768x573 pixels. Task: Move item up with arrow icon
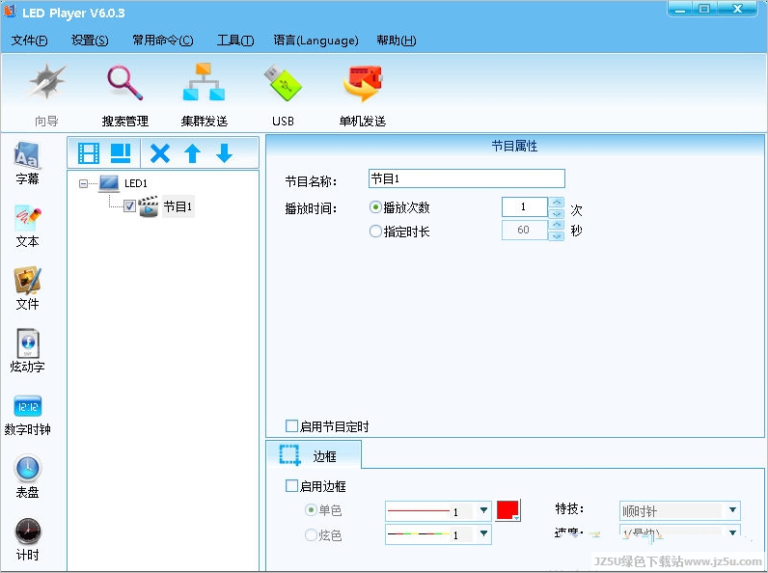pyautogui.click(x=193, y=153)
